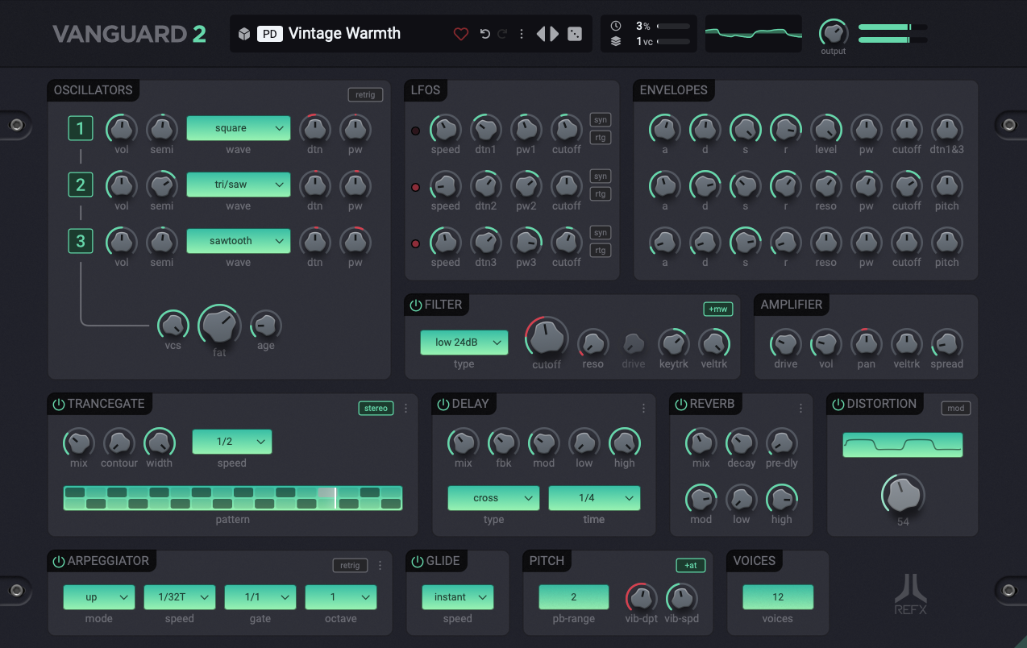Viewport: 1027px width, 648px height.
Task: Toggle the Trancegate power icon
Action: point(59,404)
